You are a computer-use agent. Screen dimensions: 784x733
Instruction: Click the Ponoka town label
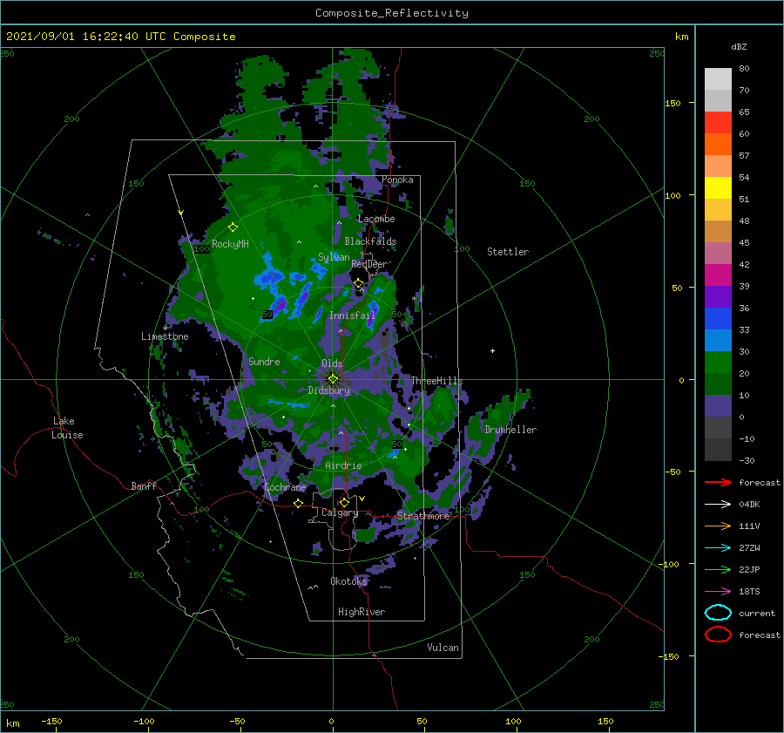click(397, 180)
